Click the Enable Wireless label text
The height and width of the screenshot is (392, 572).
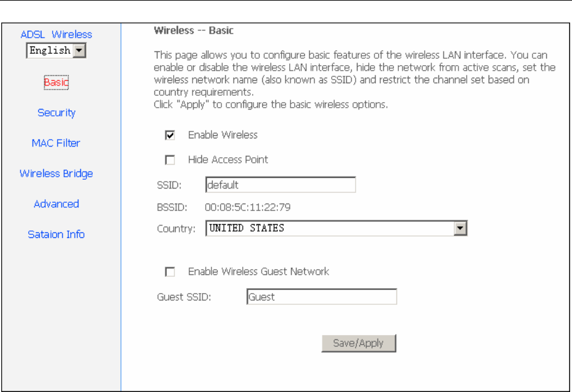tap(223, 135)
